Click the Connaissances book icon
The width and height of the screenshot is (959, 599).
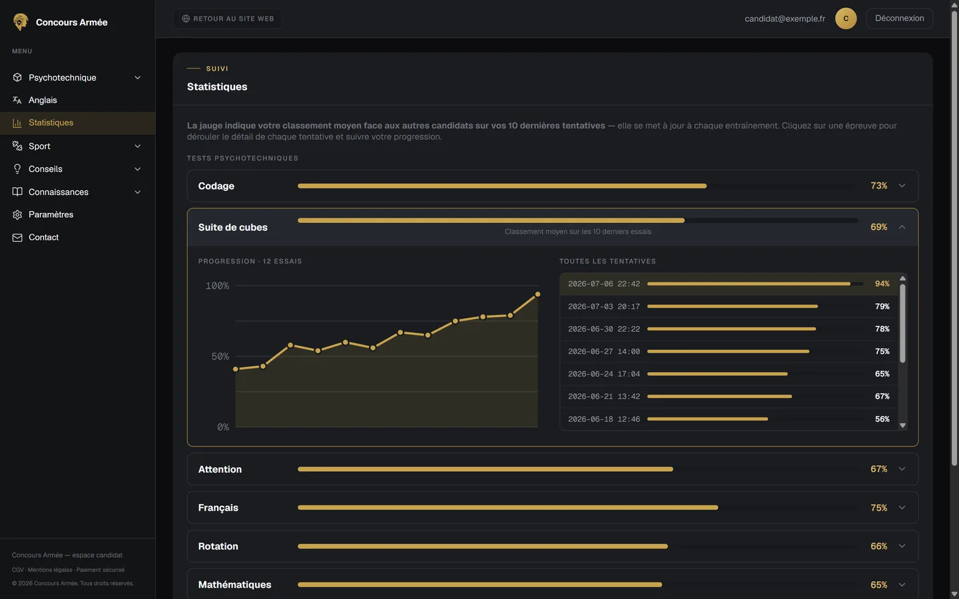tap(17, 192)
